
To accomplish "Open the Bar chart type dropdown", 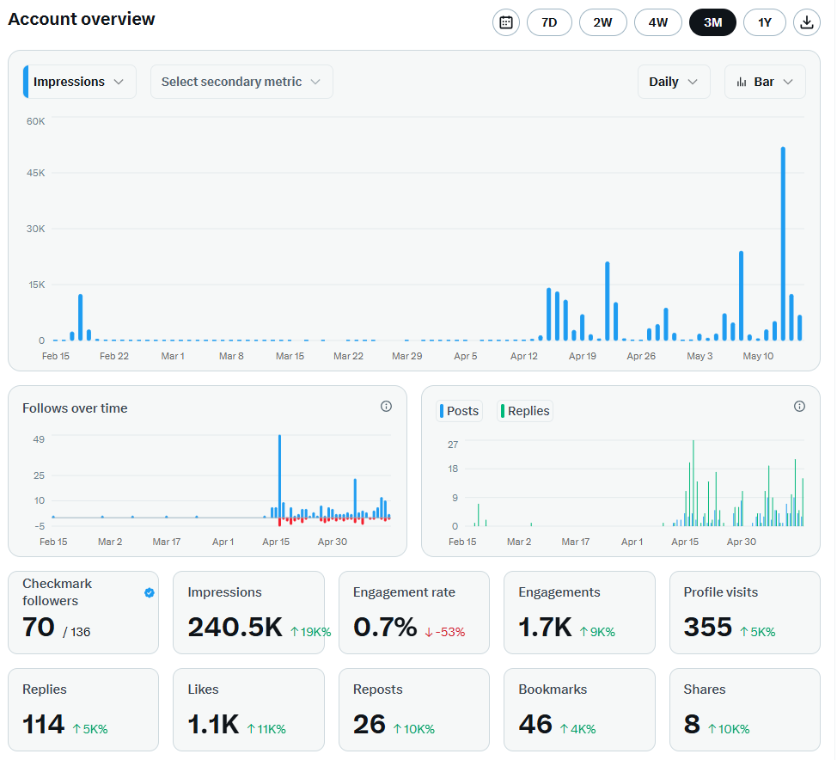I will [765, 82].
